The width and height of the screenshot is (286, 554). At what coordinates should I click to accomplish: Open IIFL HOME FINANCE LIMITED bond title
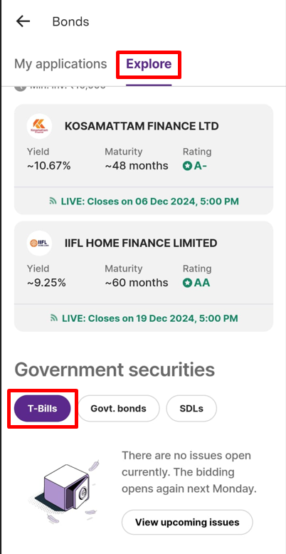coord(141,243)
